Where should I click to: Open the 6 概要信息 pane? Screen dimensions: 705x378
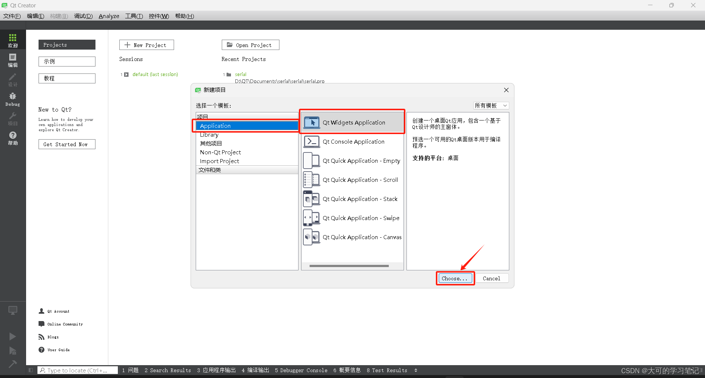coord(347,370)
